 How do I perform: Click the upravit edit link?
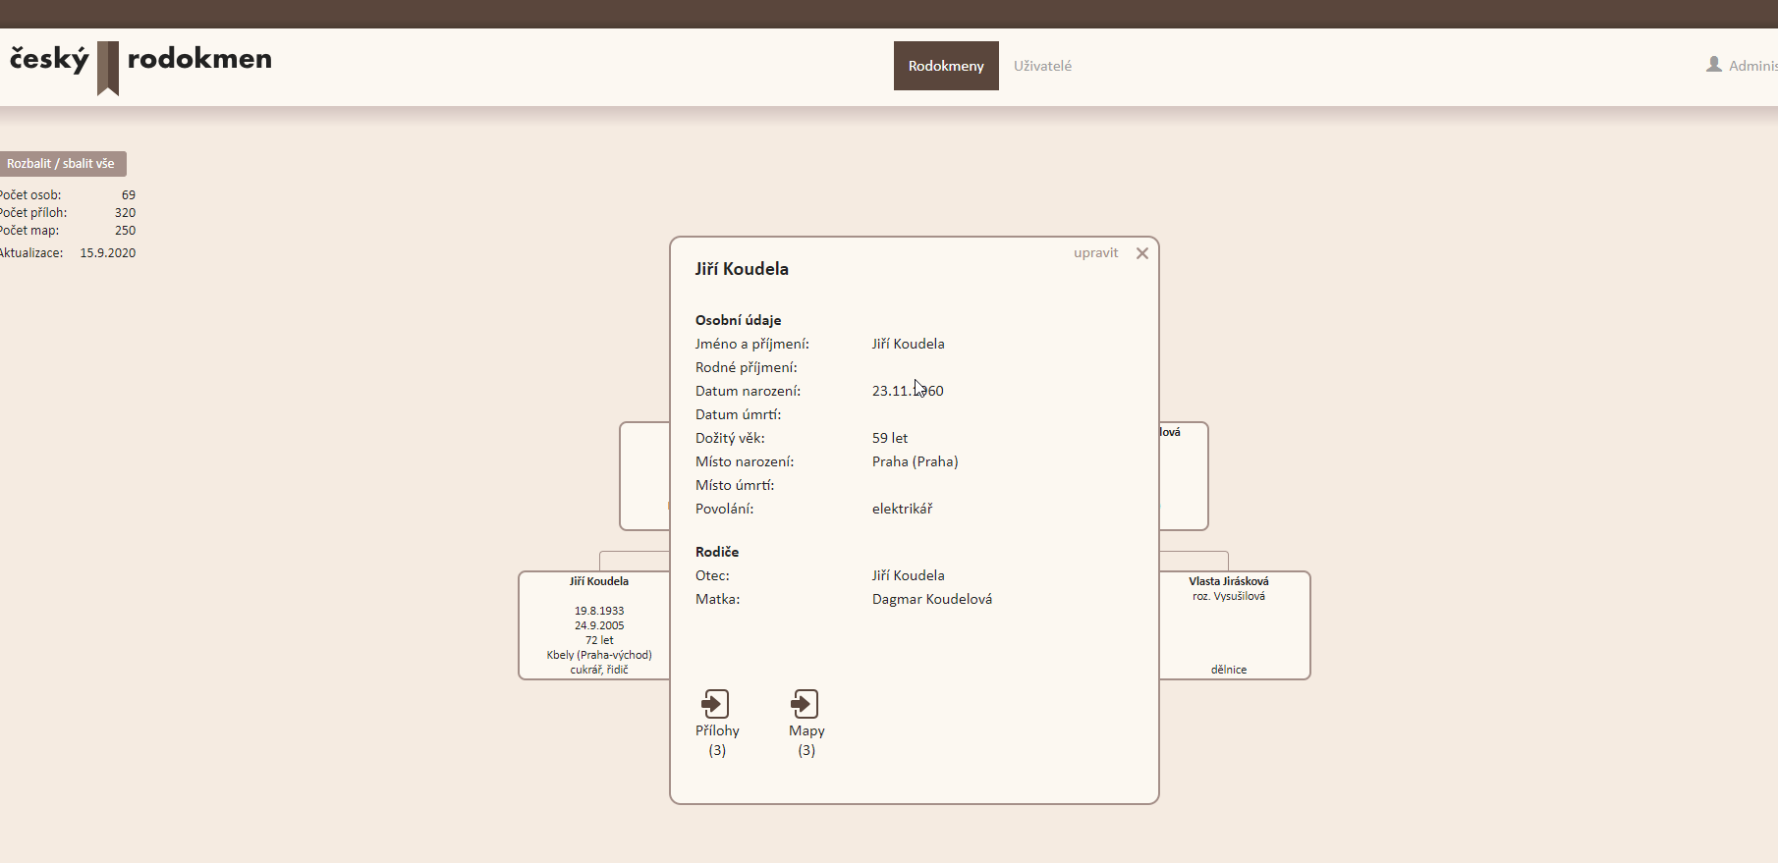[1095, 253]
